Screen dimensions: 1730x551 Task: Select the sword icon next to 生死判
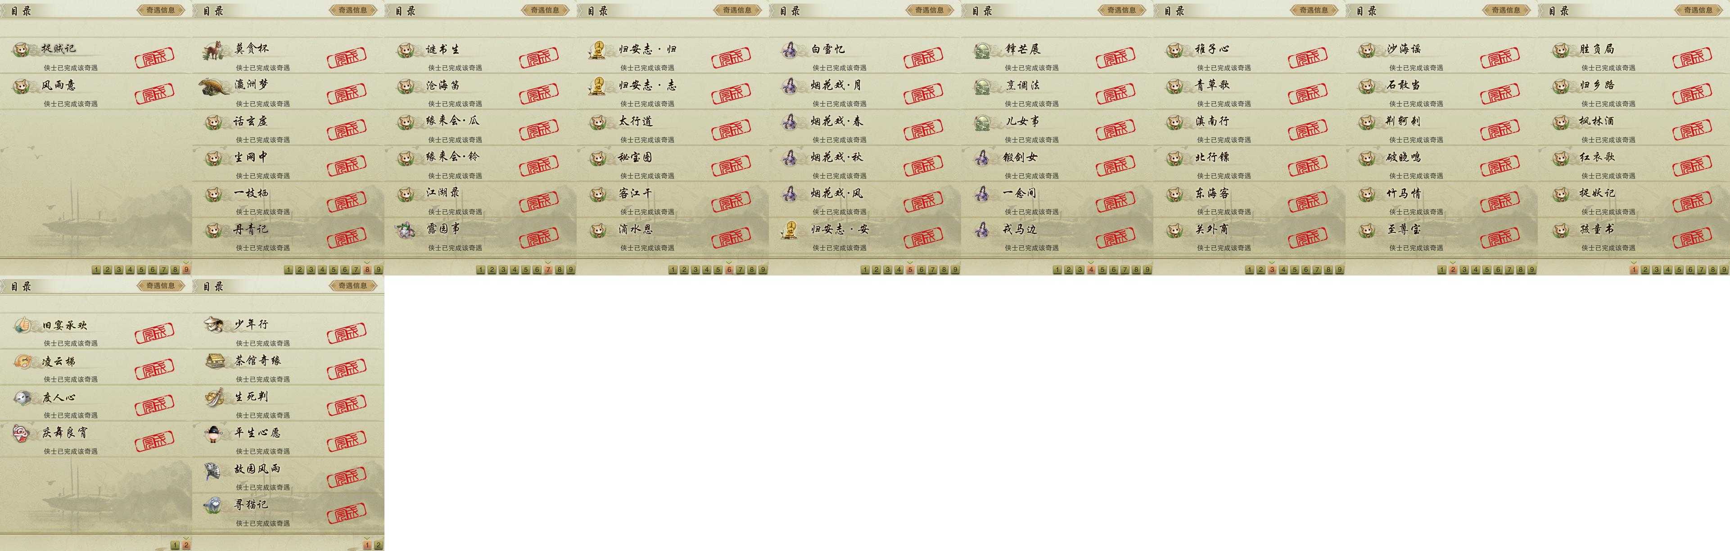(x=213, y=397)
